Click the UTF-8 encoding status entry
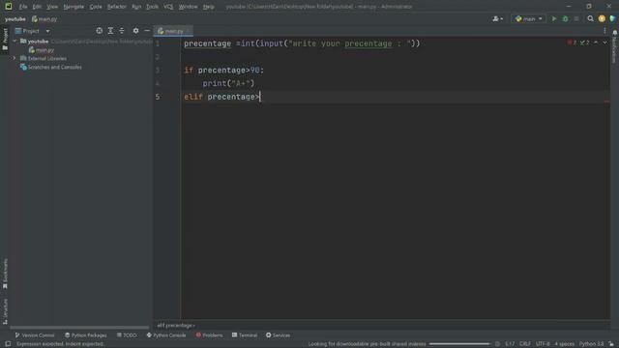The width and height of the screenshot is (619, 348). (x=543, y=344)
